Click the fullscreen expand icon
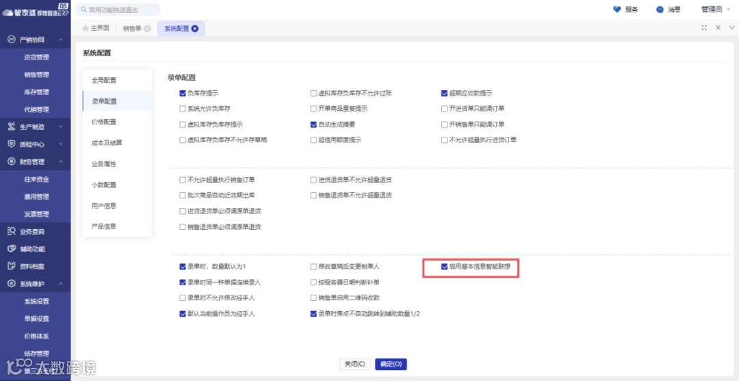This screenshot has height=381, width=739. pyautogui.click(x=704, y=28)
